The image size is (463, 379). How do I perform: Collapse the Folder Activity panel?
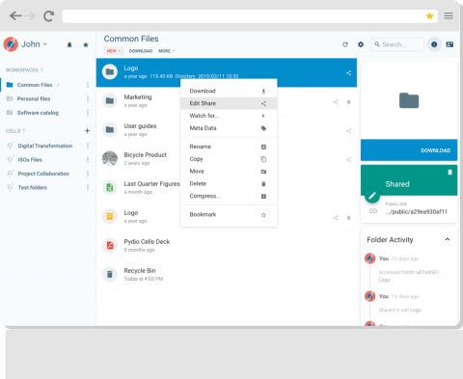(448, 239)
